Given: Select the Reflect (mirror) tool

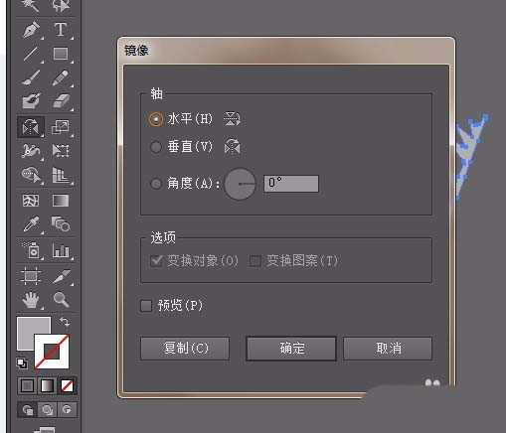Looking at the screenshot, I should (x=31, y=127).
